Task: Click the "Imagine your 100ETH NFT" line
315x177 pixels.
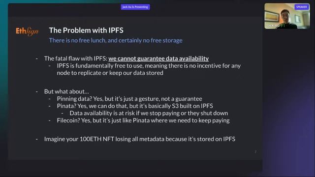Action: coord(140,139)
